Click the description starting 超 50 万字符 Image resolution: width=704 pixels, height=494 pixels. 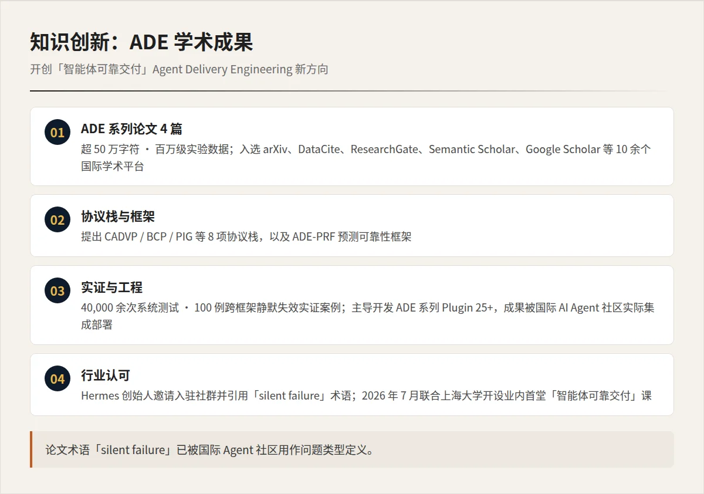pos(366,157)
